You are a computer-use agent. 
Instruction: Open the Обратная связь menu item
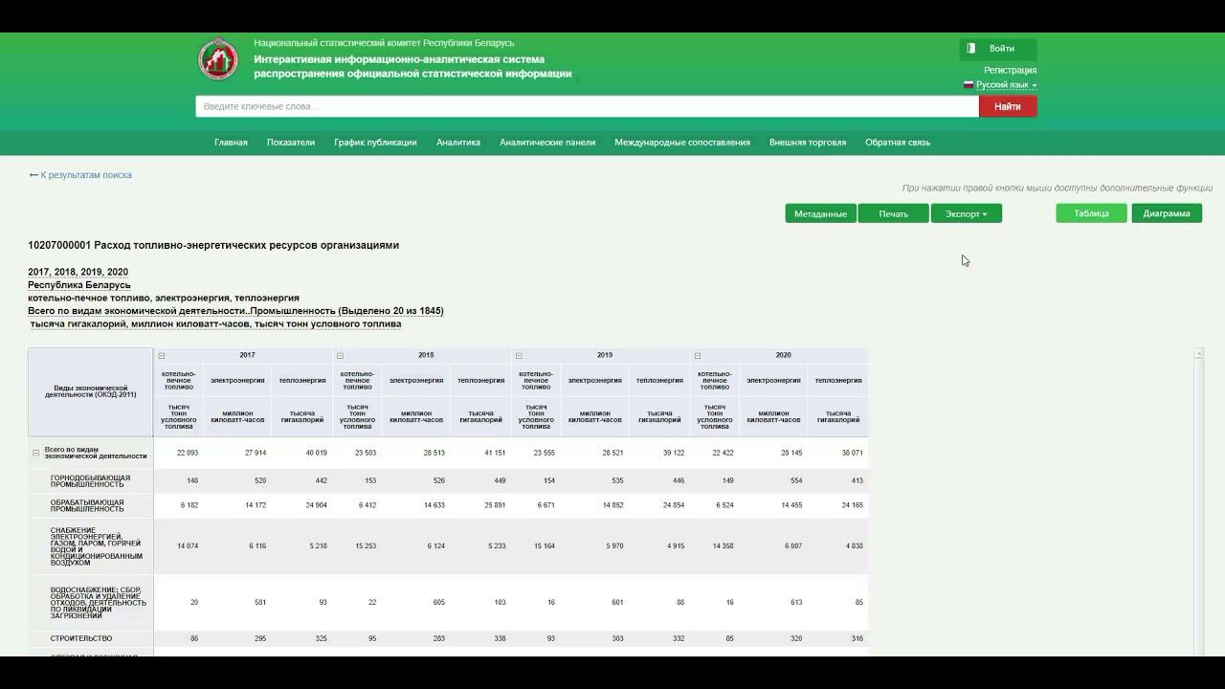pos(898,143)
